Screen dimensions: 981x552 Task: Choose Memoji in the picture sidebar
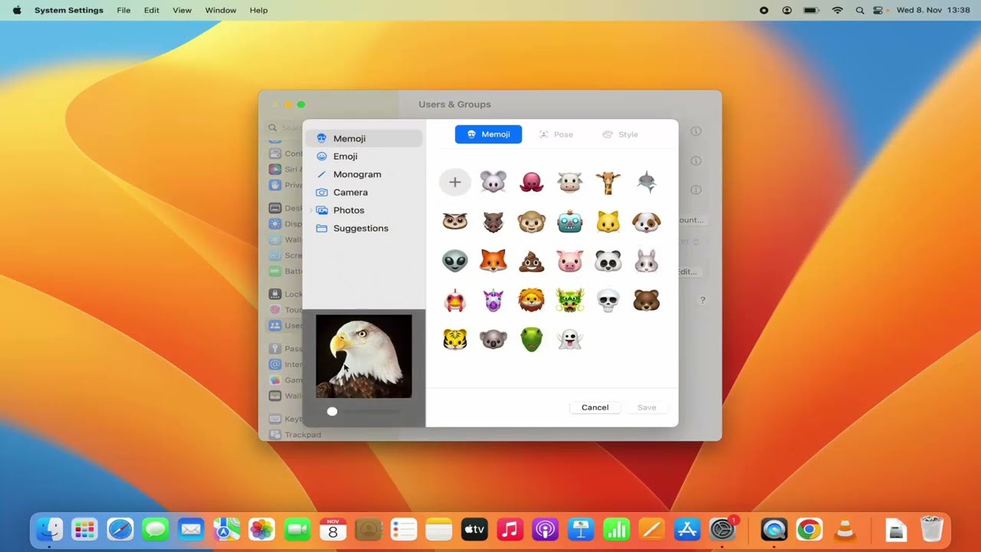[363, 139]
